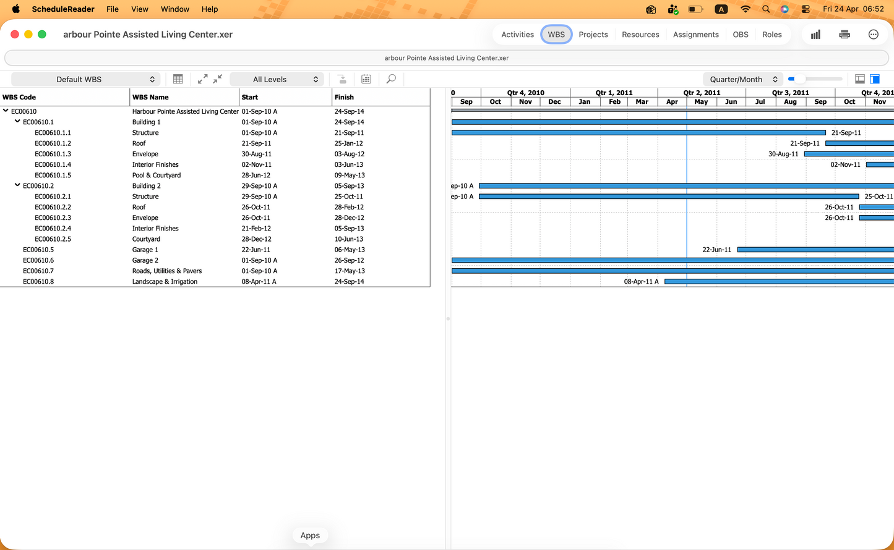Image resolution: width=894 pixels, height=550 pixels.
Task: Open the ScheduleReader app menu
Action: (x=63, y=9)
